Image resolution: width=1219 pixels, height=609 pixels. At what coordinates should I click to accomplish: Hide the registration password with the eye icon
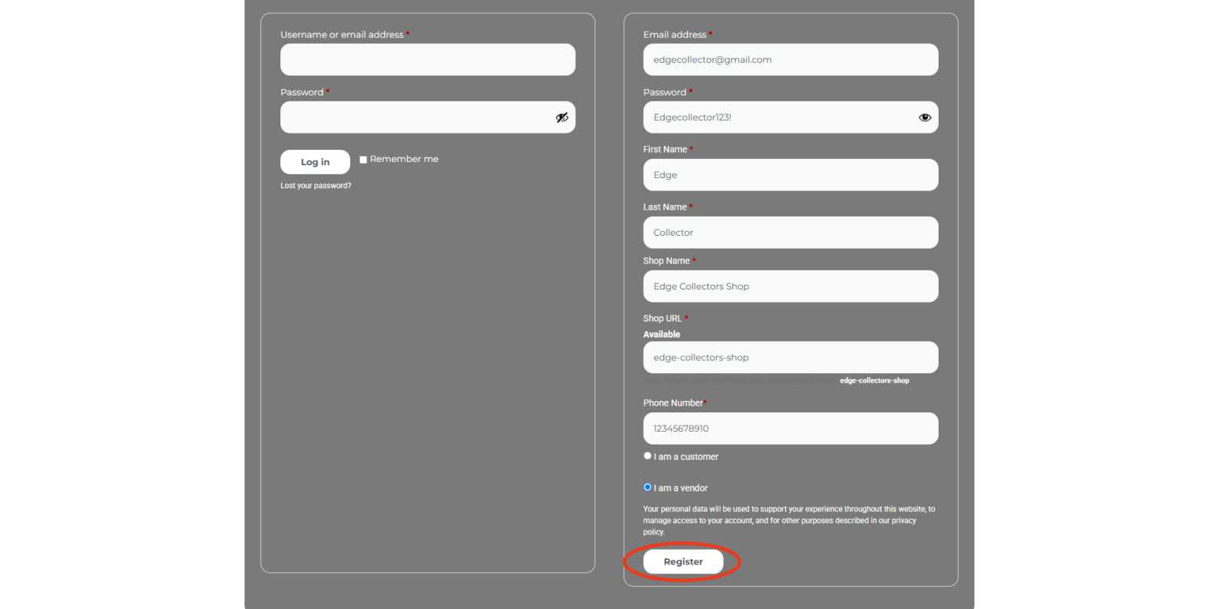click(924, 117)
